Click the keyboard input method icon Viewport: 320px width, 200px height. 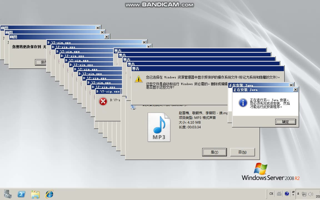tap(279, 194)
